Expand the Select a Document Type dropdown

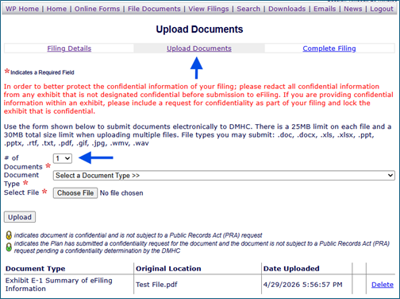224,176
